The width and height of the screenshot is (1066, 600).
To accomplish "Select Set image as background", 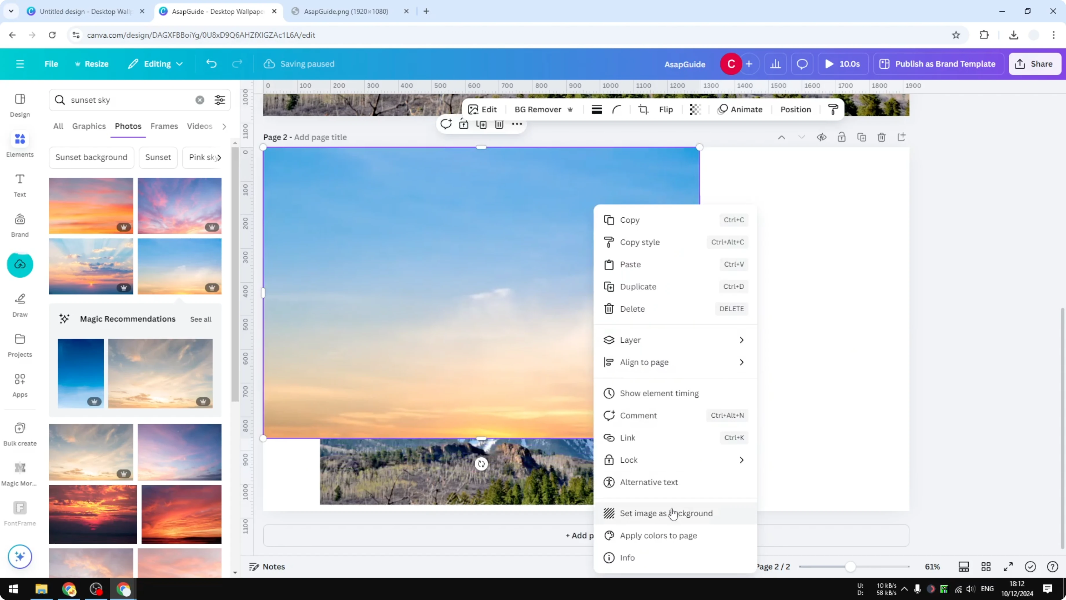I will pyautogui.click(x=665, y=513).
